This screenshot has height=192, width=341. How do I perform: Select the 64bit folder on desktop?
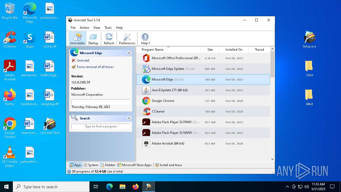click(x=309, y=98)
